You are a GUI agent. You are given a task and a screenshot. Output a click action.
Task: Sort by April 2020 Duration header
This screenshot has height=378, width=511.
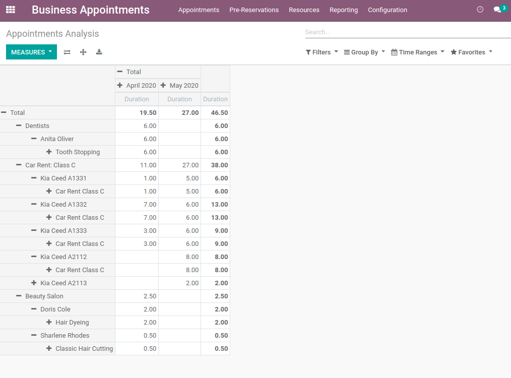137,99
